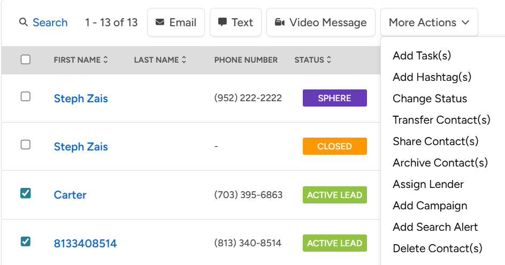Click the envelope icon on Email button

(160, 22)
